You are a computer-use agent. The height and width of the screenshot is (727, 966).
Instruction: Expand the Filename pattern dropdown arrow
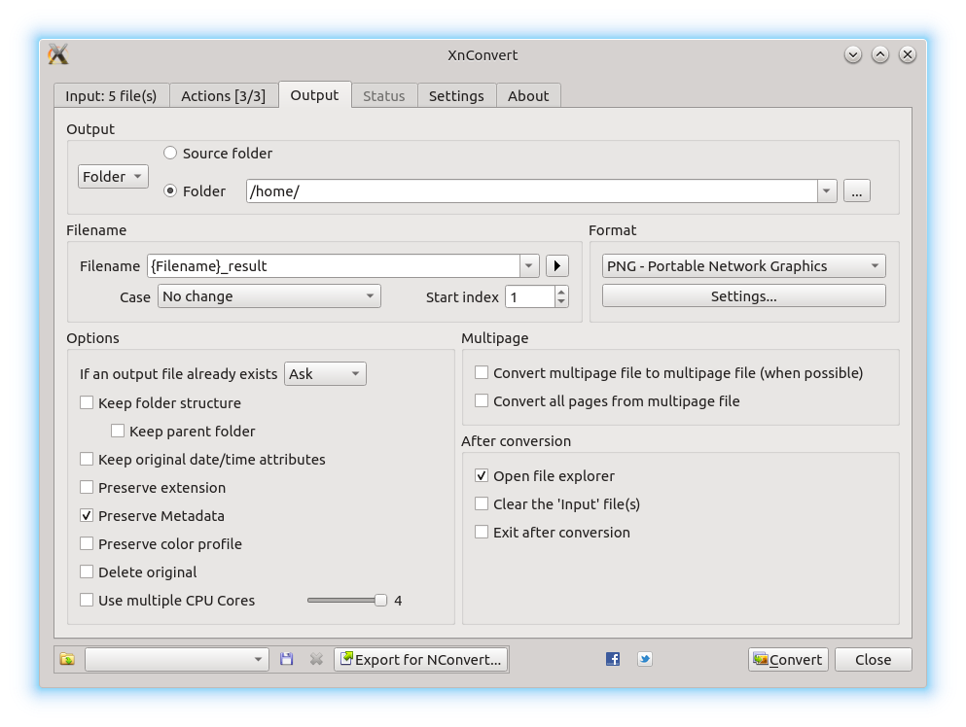pos(528,266)
